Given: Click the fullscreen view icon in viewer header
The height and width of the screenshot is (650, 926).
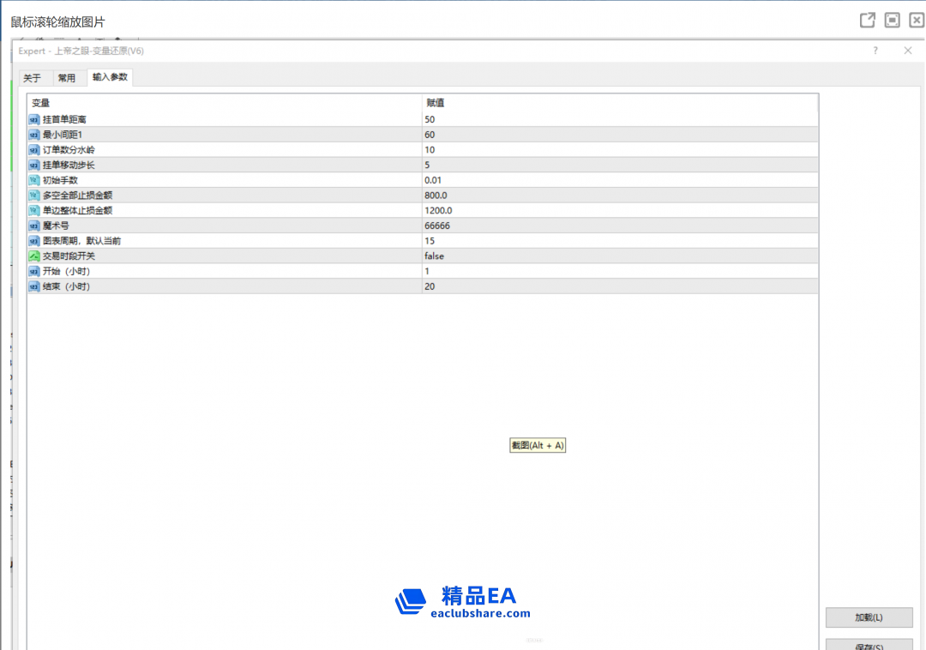Looking at the screenshot, I should pos(892,21).
